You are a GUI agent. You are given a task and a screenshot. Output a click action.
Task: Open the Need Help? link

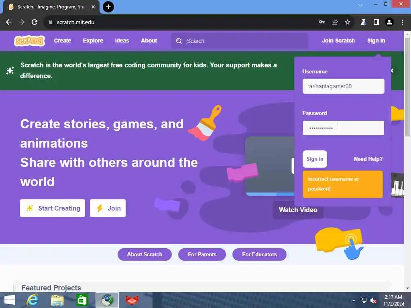368,159
